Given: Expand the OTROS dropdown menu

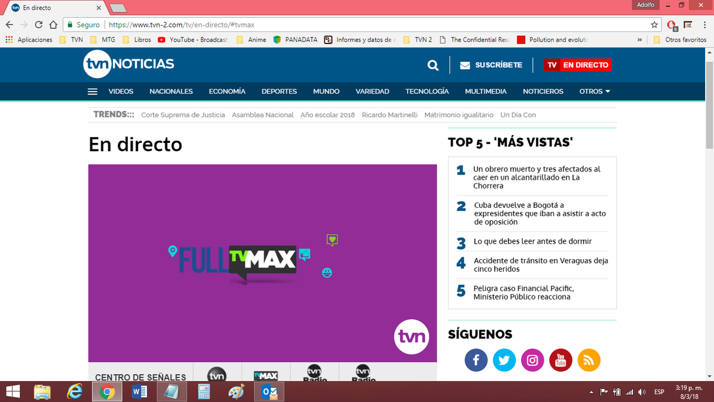Looking at the screenshot, I should (x=594, y=92).
